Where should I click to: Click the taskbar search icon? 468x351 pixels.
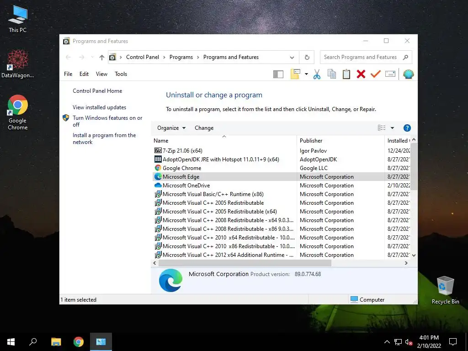(x=33, y=341)
